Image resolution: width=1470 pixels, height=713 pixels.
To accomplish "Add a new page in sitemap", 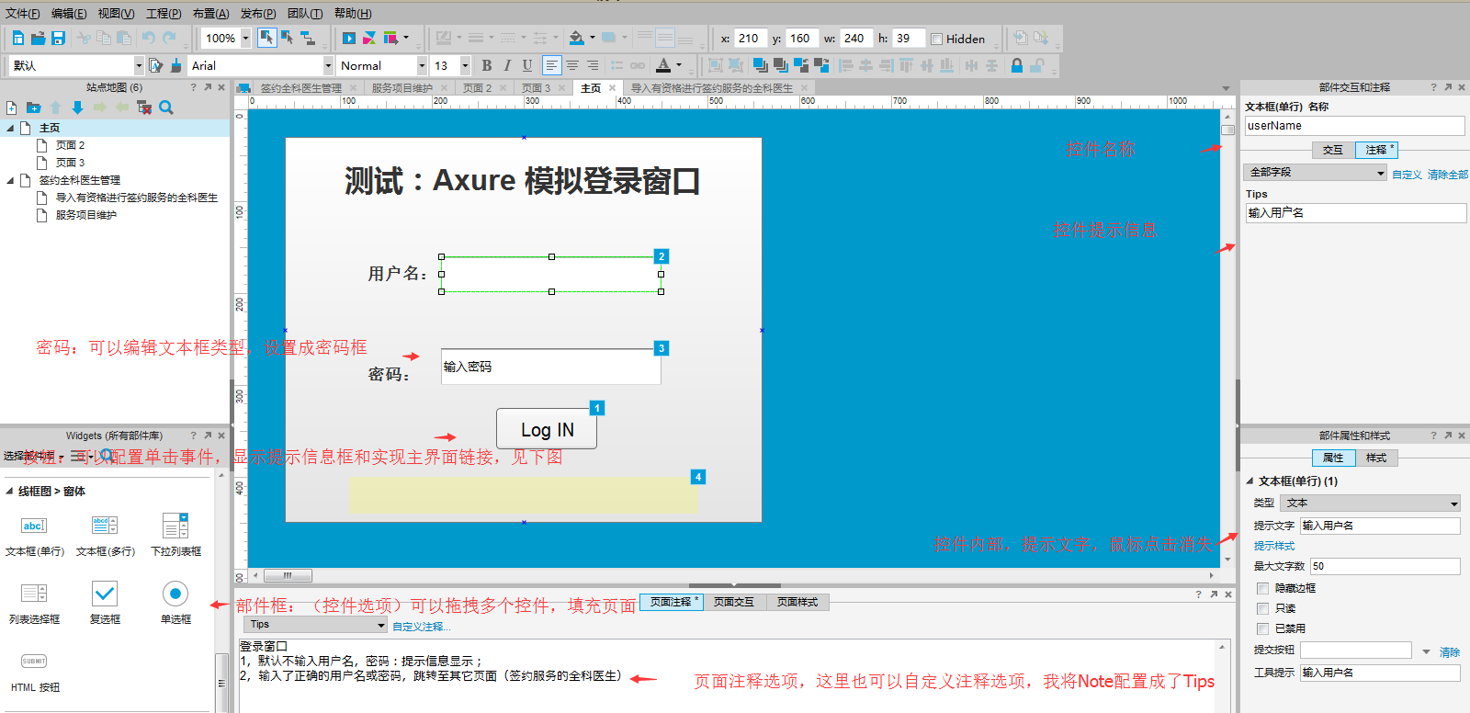I will click(x=12, y=108).
